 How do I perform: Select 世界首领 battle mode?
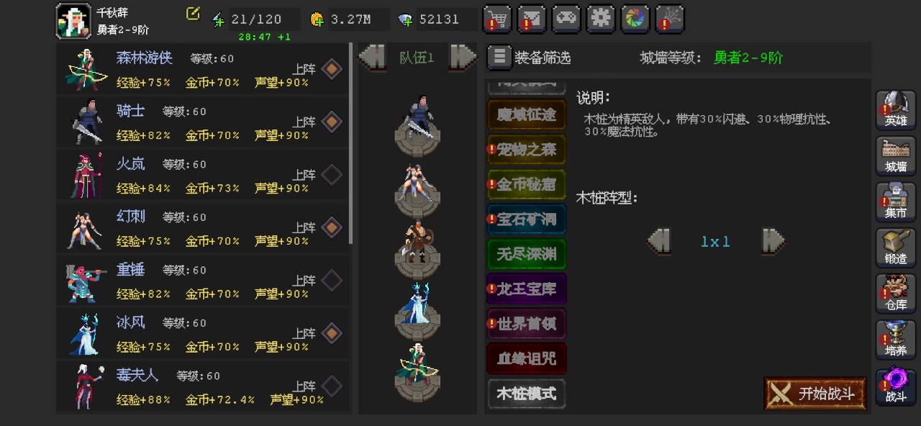coord(527,324)
